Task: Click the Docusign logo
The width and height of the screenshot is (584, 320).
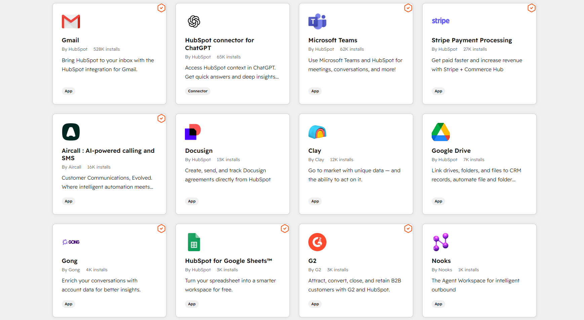Action: point(193,132)
